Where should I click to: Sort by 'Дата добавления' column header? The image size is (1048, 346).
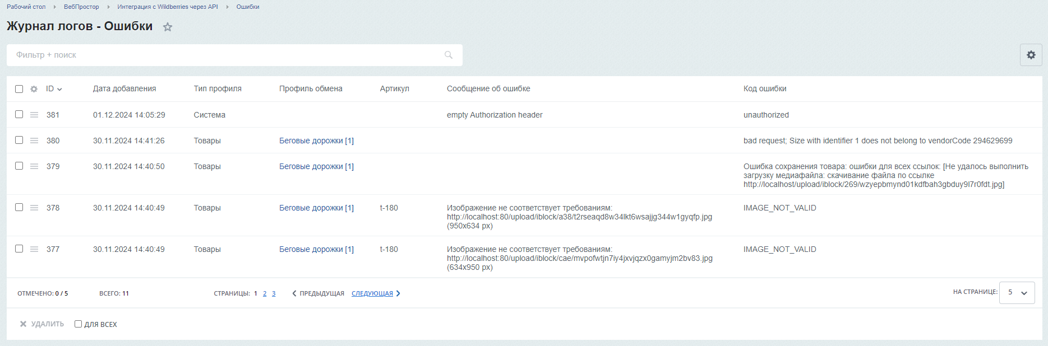124,88
